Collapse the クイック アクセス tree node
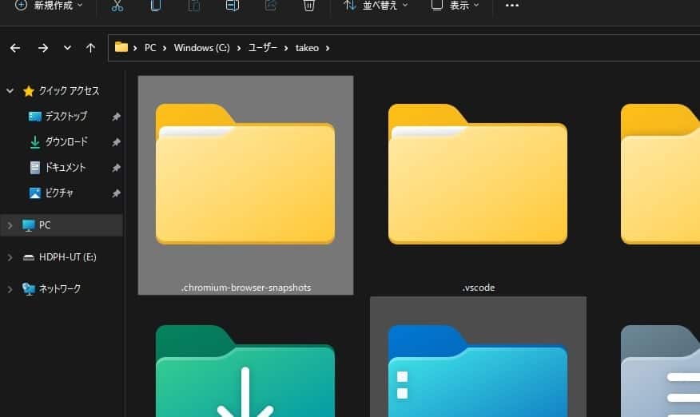 click(x=10, y=90)
